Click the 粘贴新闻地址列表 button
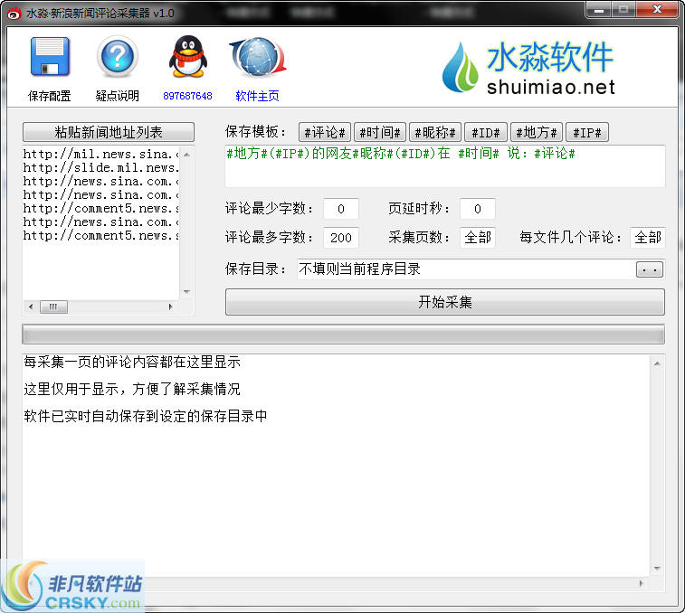The height and width of the screenshot is (613, 685). coord(109,132)
